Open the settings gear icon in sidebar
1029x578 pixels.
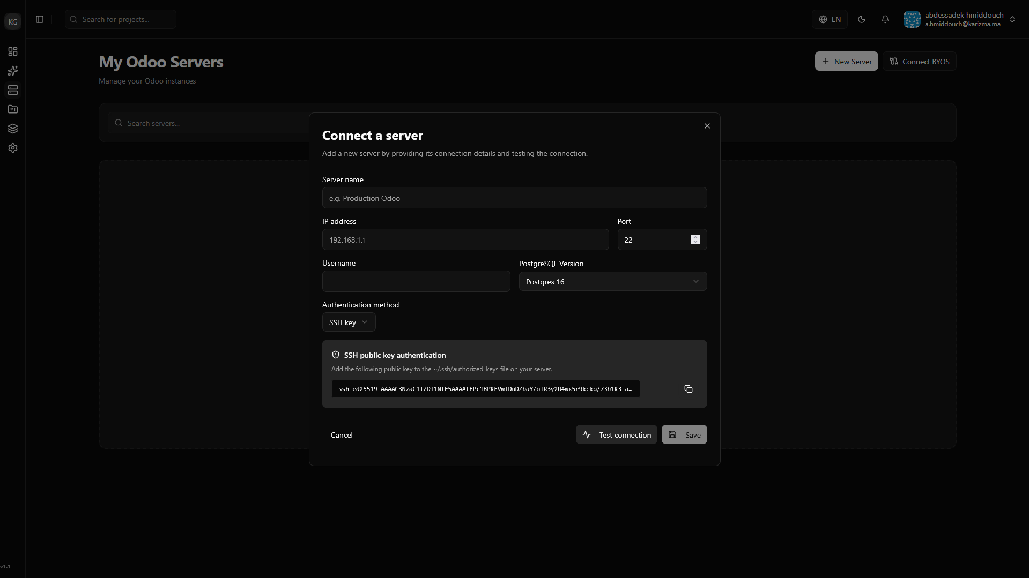coord(13,148)
